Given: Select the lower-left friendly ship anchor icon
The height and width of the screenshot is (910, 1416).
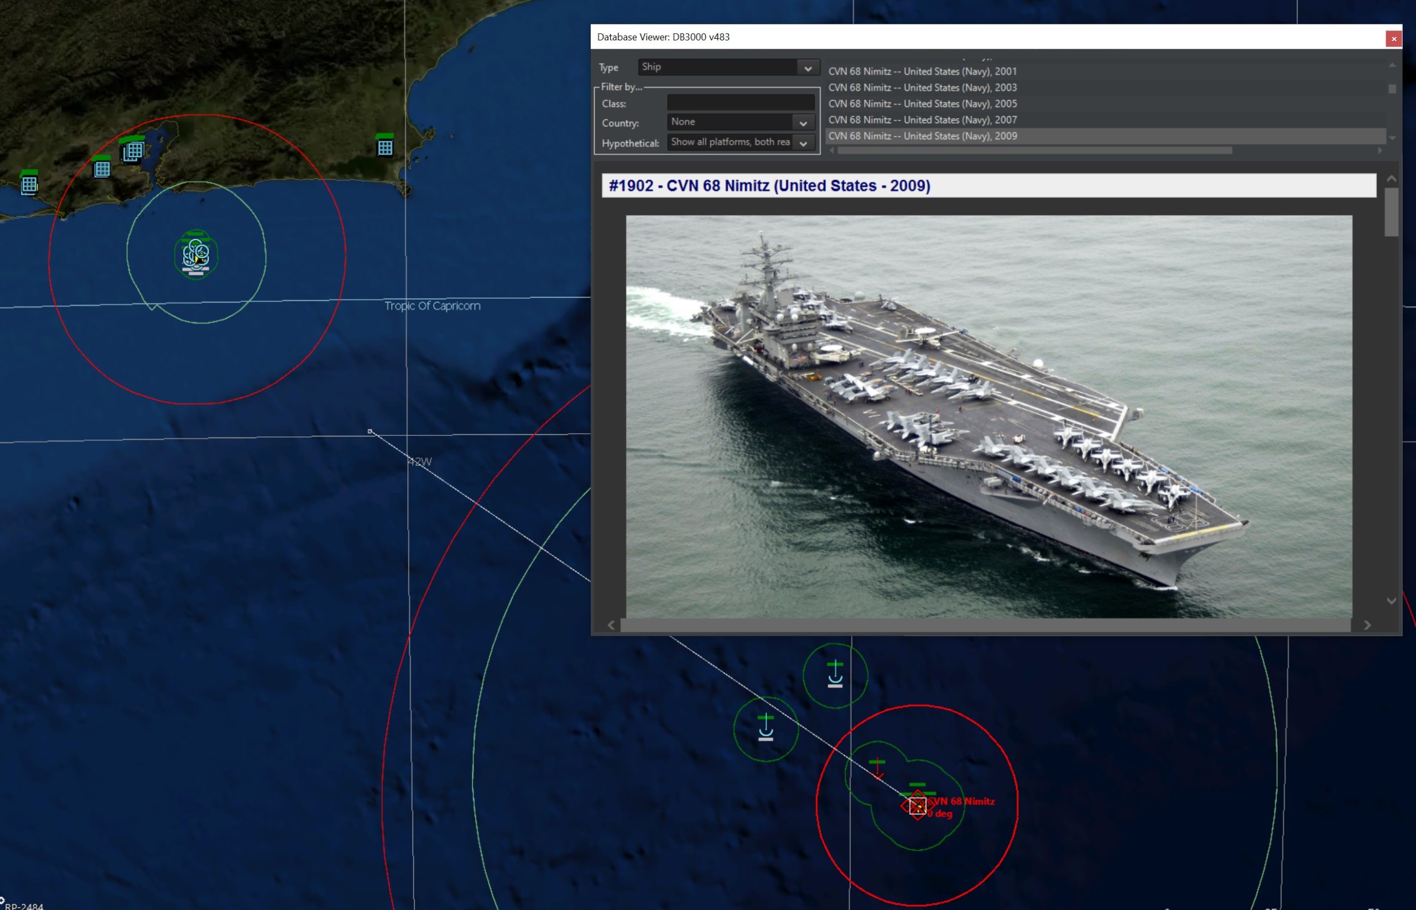Looking at the screenshot, I should pyautogui.click(x=766, y=727).
